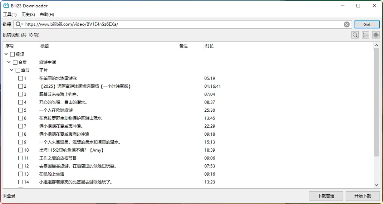This screenshot has height=204, width=383.
Task: Collapse the 视频 tree node
Action: (x=6, y=54)
